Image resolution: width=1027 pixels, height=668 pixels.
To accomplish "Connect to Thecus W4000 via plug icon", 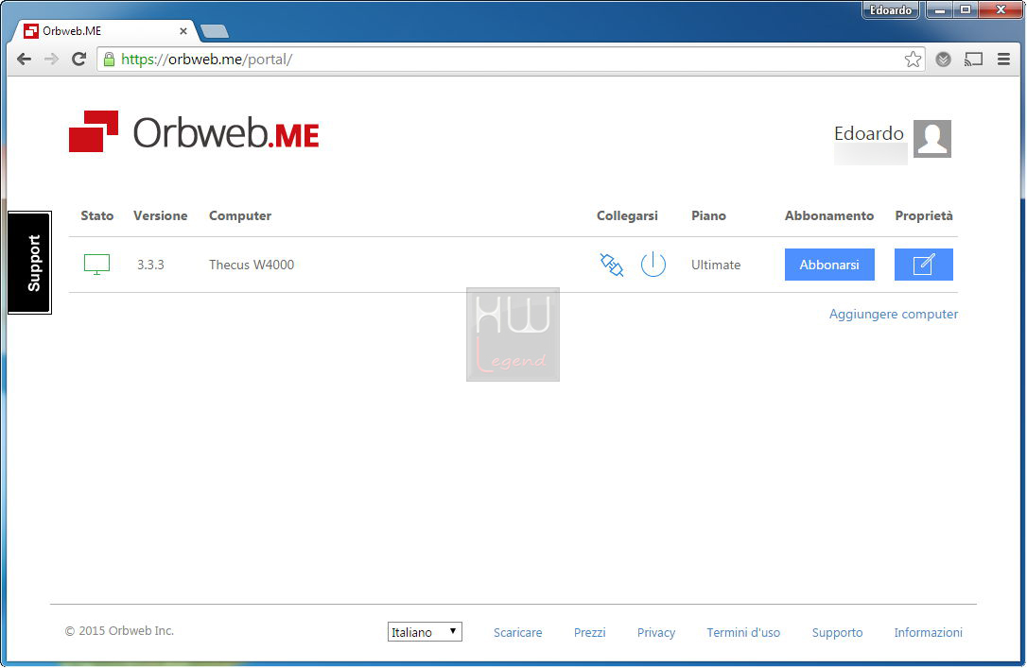I will tap(612, 265).
